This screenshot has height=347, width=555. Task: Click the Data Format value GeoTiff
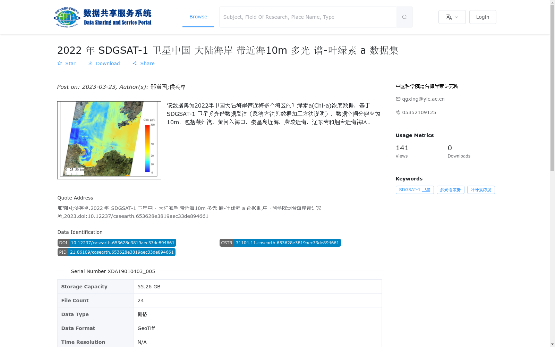pyautogui.click(x=146, y=328)
